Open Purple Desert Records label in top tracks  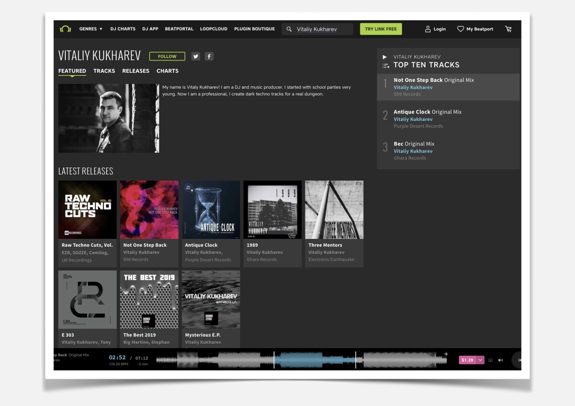pyautogui.click(x=418, y=126)
